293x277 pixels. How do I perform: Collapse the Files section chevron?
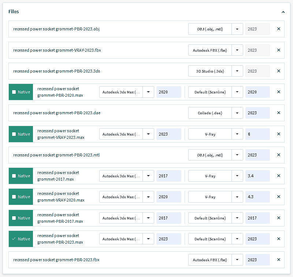pyautogui.click(x=283, y=12)
